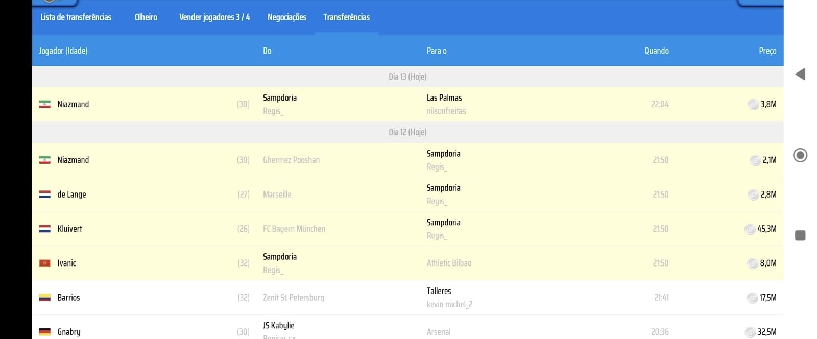This screenshot has height=339, width=817.
Task: Tap the Android recent apps square icon
Action: pyautogui.click(x=800, y=235)
